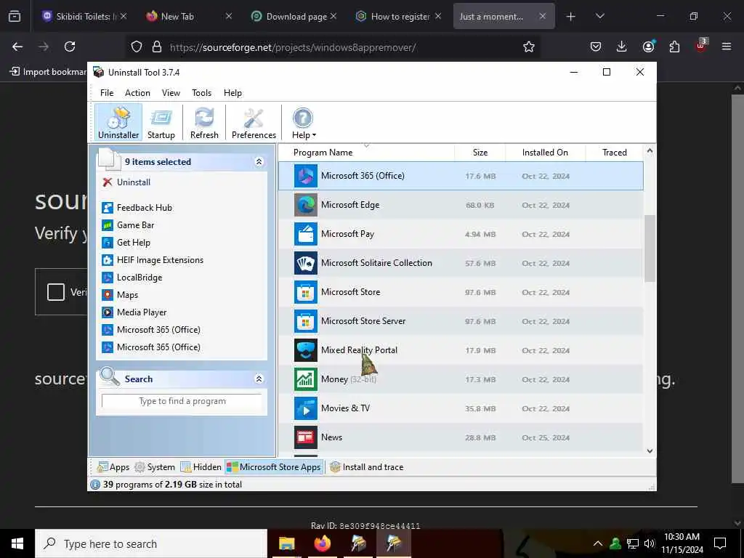Click program list scroll up arrow
Screen dimensions: 744x558
click(650, 151)
